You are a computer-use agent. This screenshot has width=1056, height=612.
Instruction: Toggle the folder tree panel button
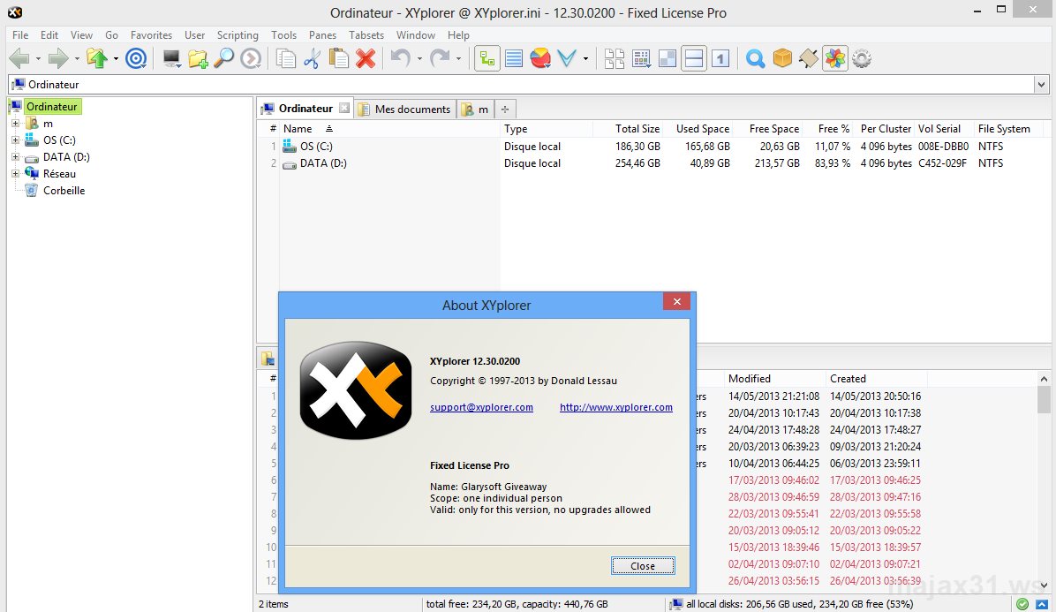pos(487,59)
